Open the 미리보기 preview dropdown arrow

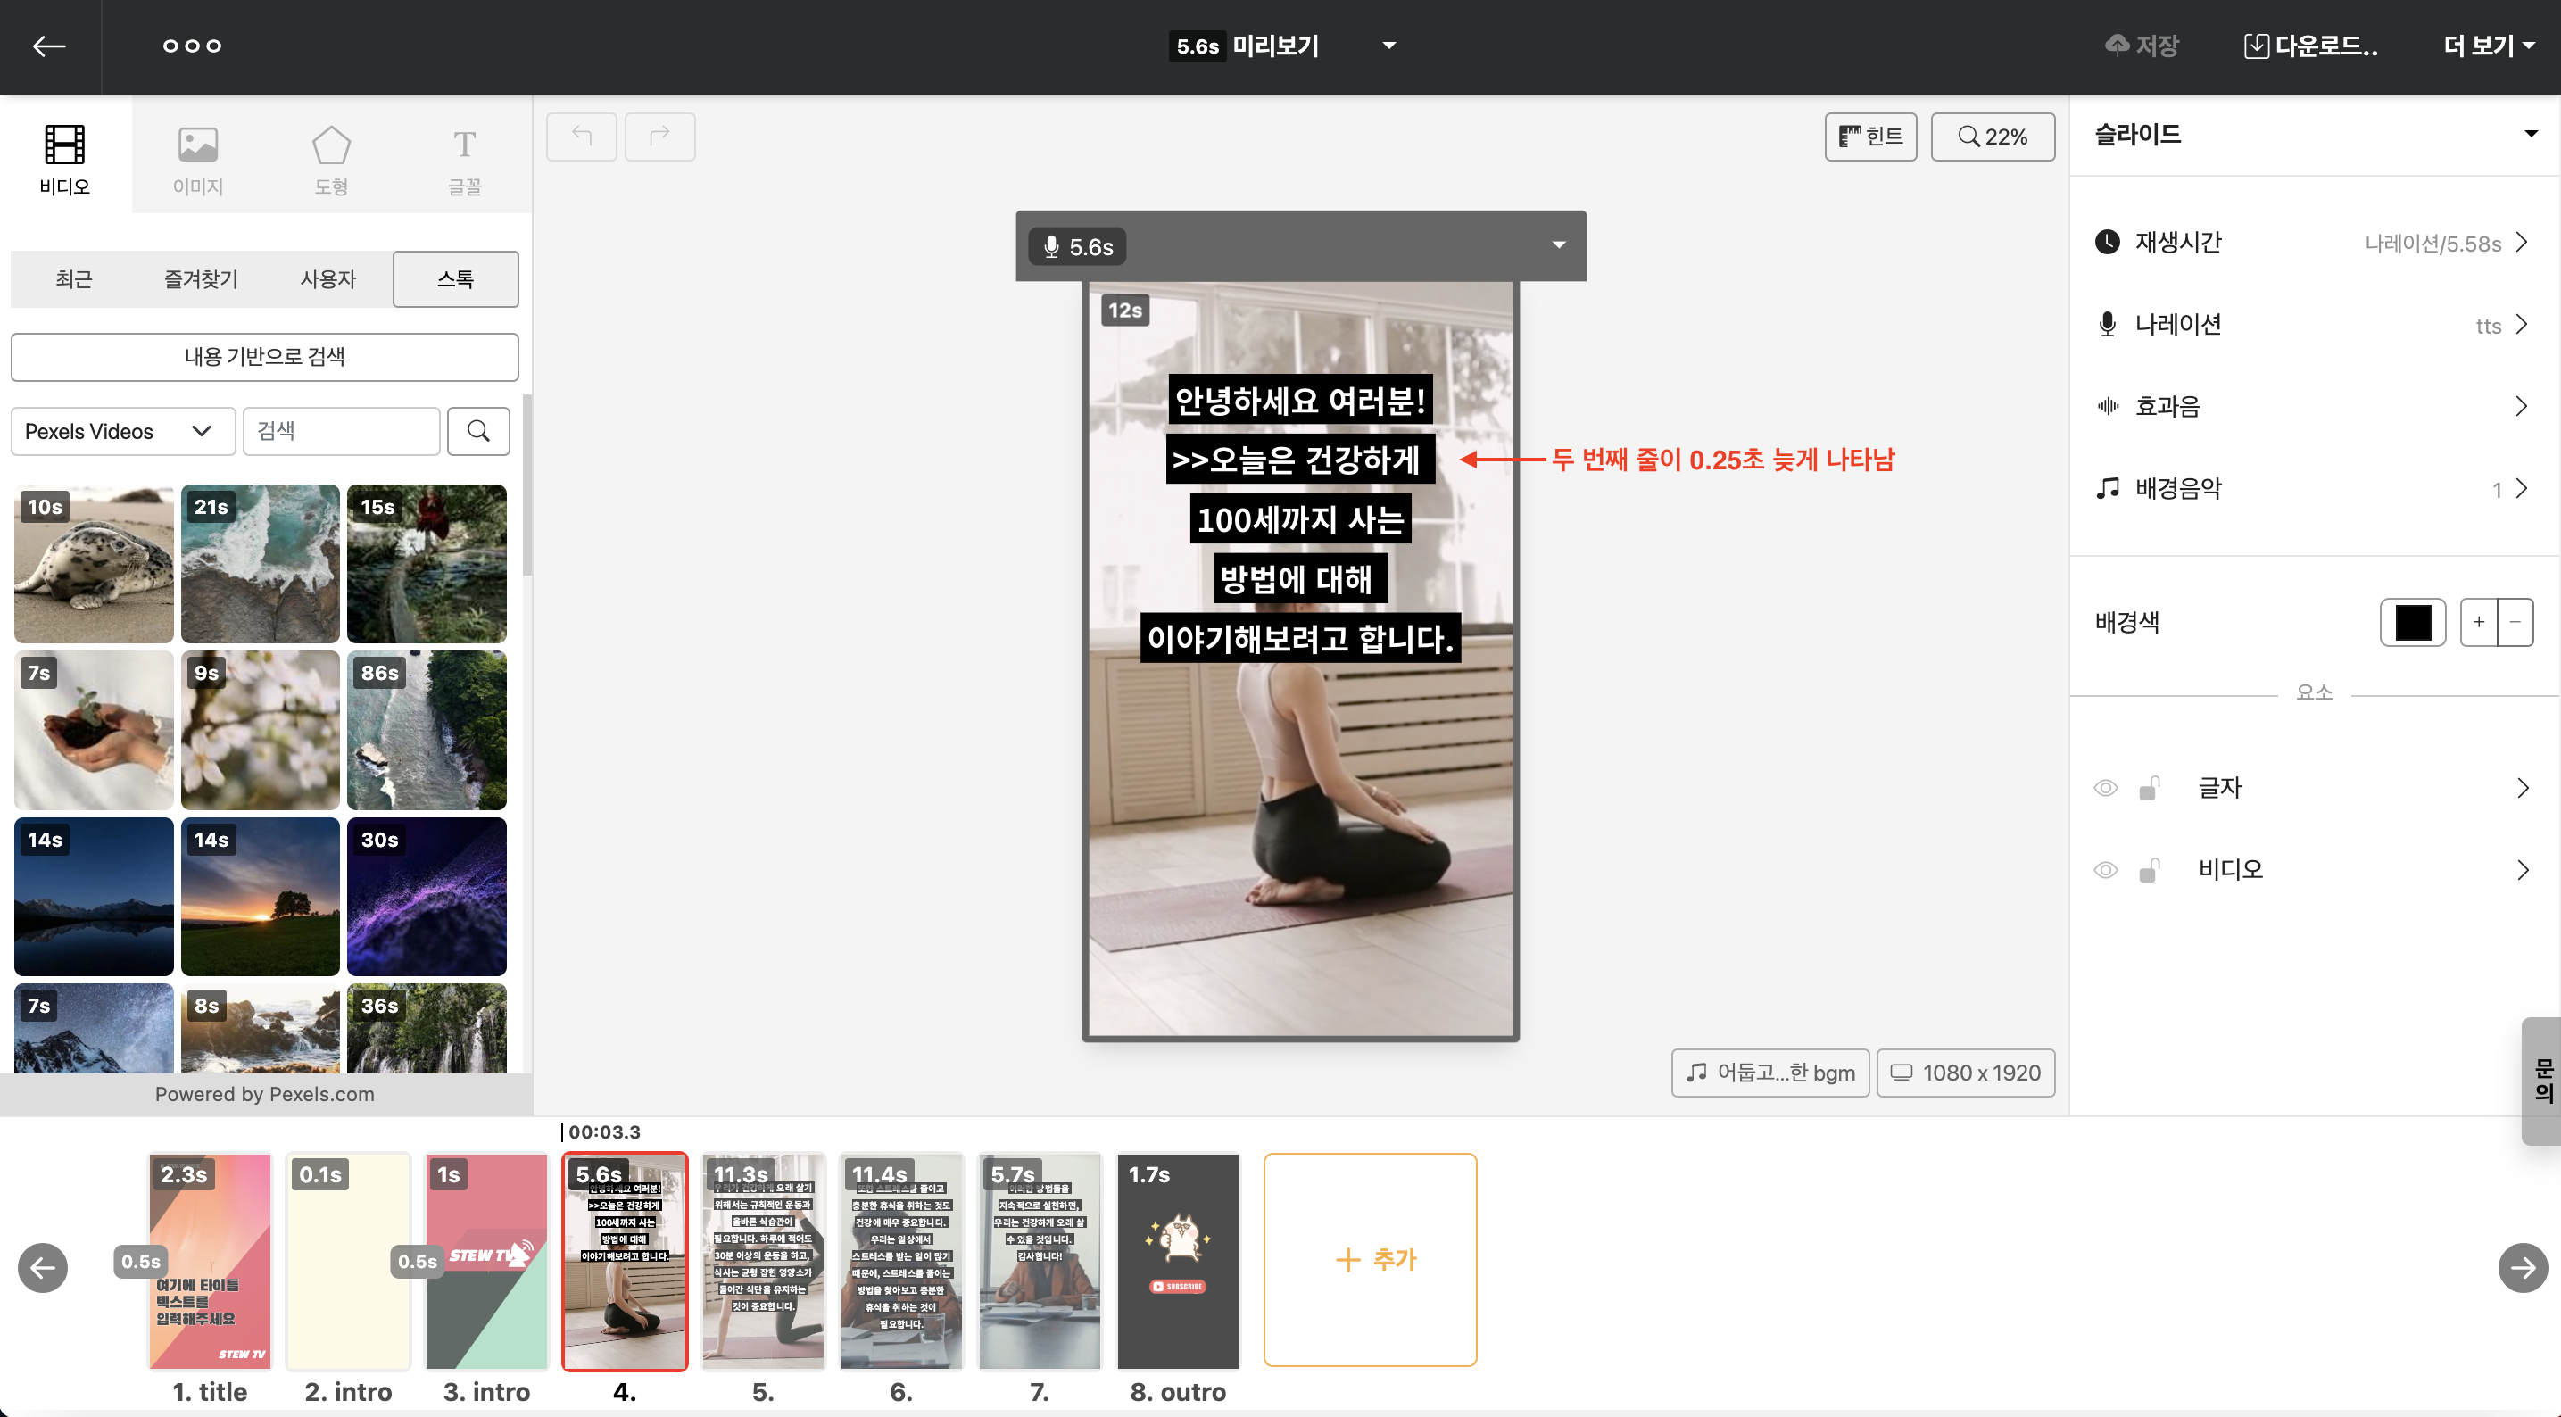pos(1388,46)
